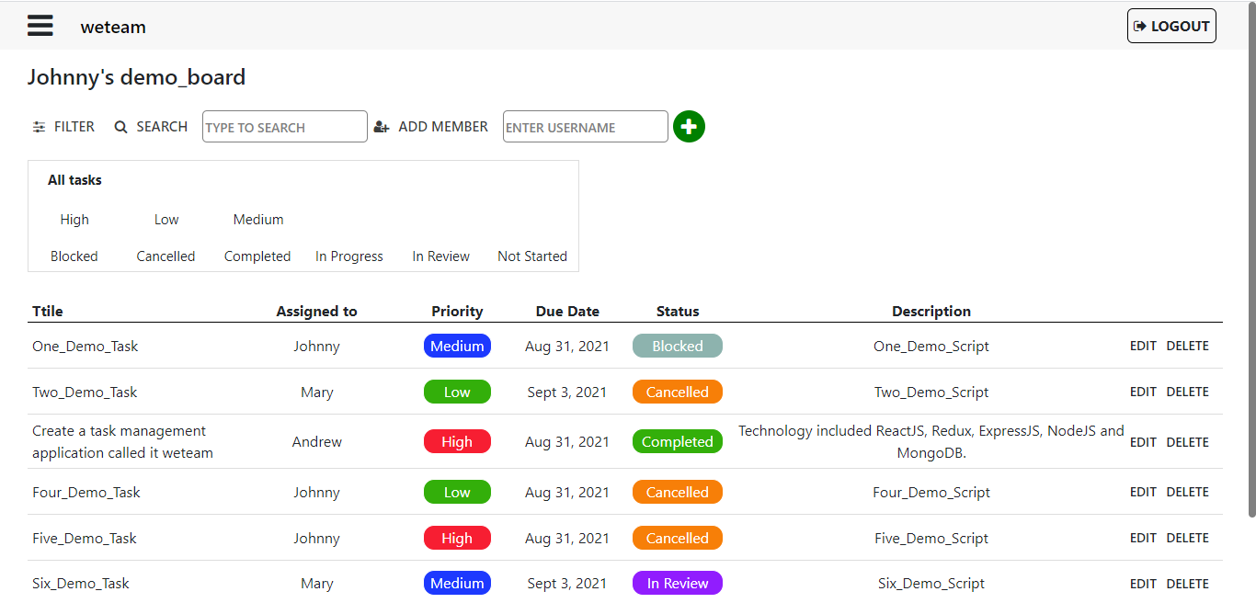Click the 'Ttile' column header

(x=48, y=312)
